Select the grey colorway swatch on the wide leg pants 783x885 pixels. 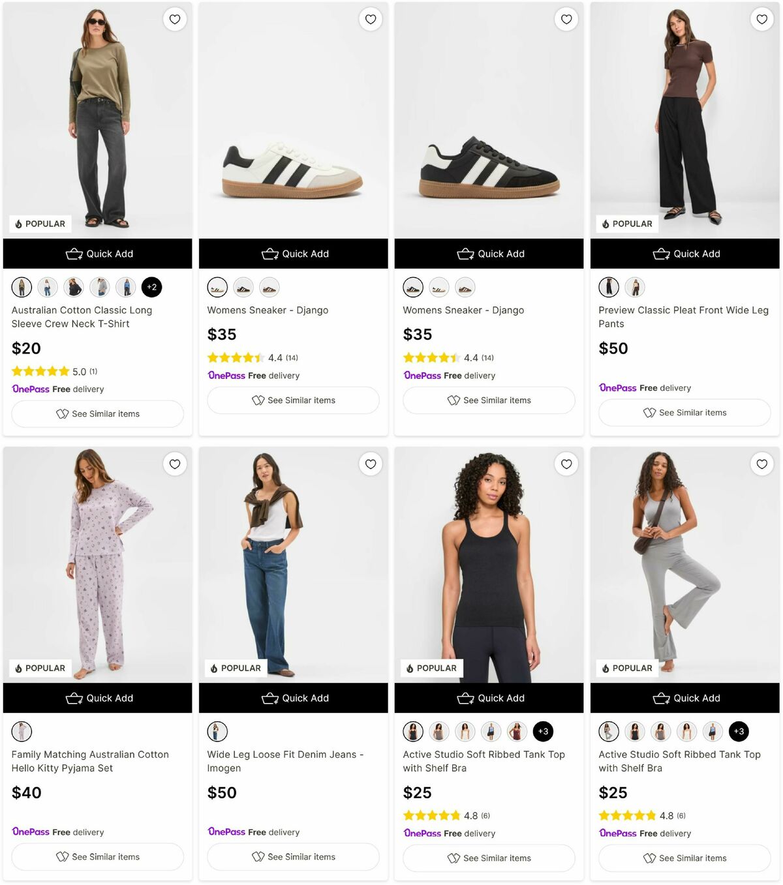(635, 287)
